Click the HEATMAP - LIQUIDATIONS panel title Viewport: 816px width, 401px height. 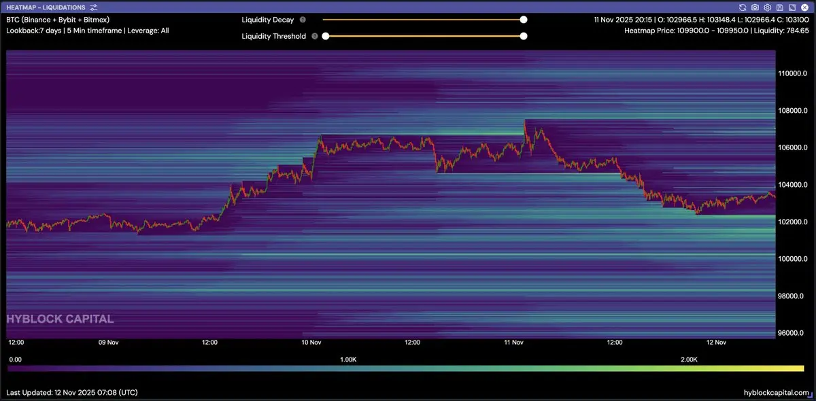(x=46, y=7)
